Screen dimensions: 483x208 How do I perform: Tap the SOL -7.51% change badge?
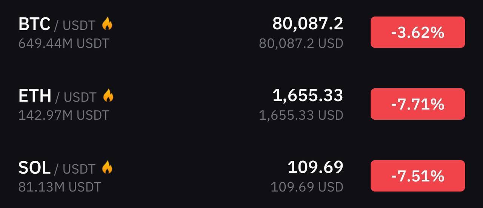(418, 176)
